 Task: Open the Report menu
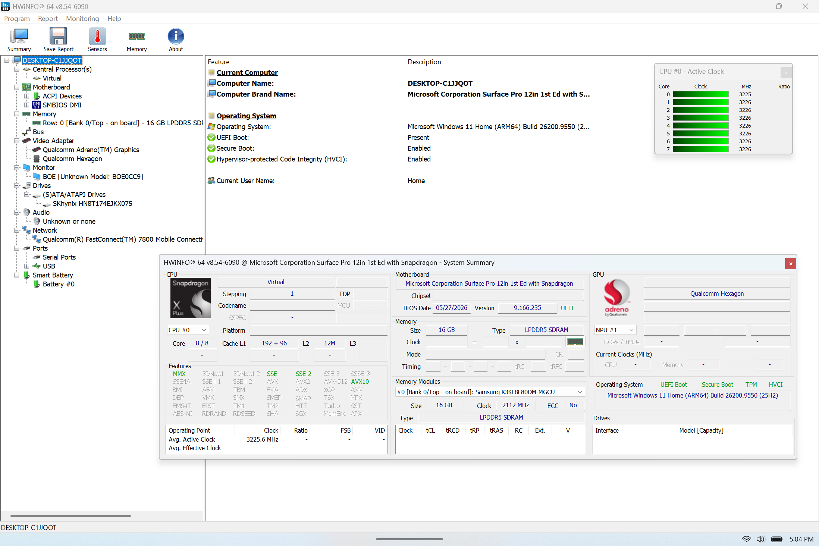click(x=48, y=19)
